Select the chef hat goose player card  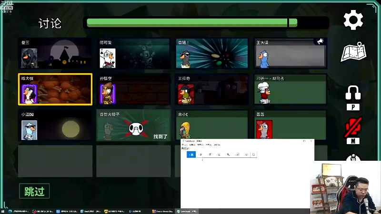[291, 89]
